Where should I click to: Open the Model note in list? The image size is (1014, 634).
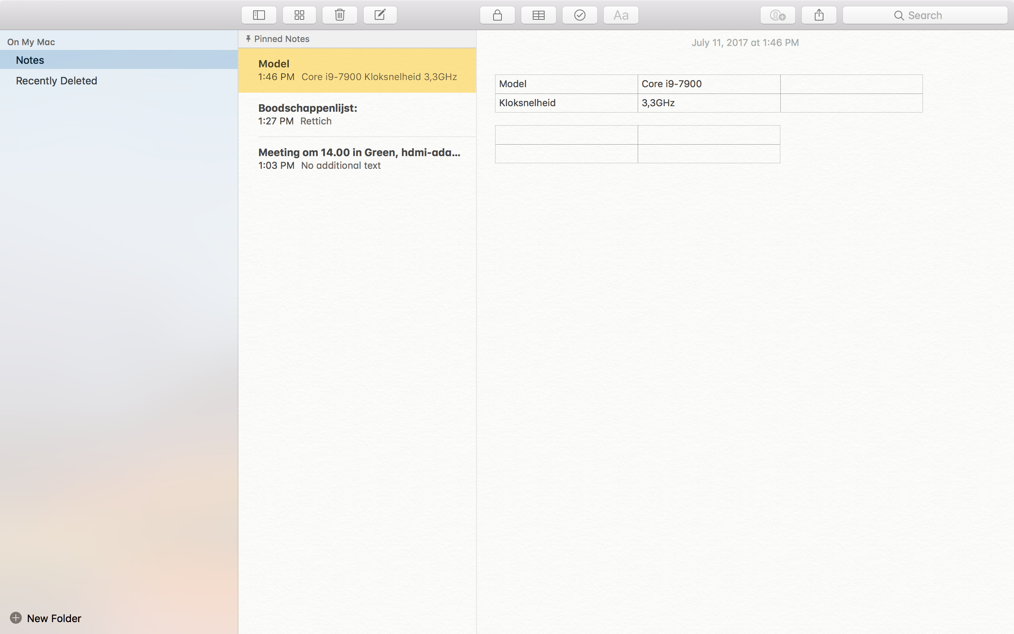pos(357,70)
